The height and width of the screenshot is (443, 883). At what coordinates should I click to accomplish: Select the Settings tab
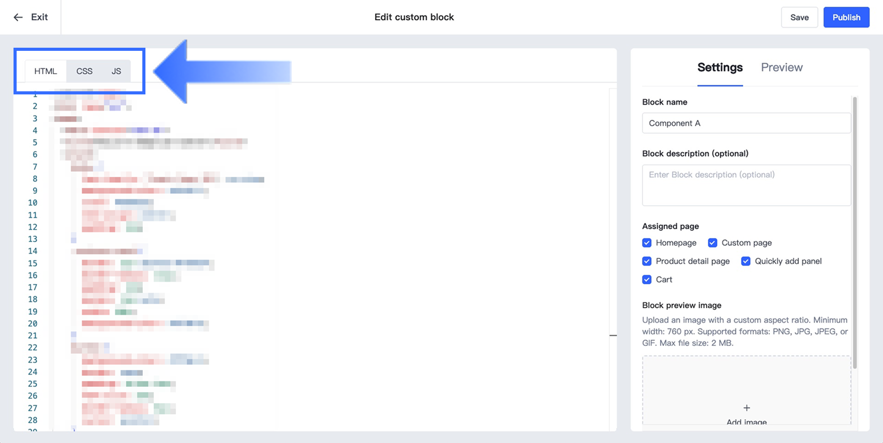click(x=719, y=67)
